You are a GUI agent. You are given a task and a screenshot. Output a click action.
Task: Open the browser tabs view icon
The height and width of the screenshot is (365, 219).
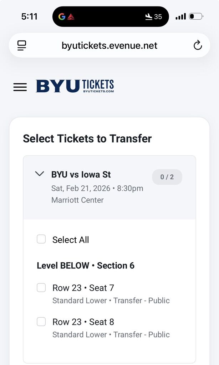(22, 45)
